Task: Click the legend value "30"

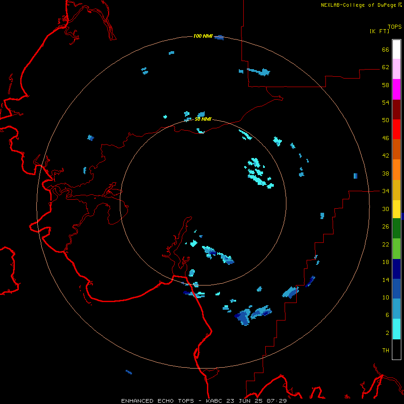Action: 386,209
